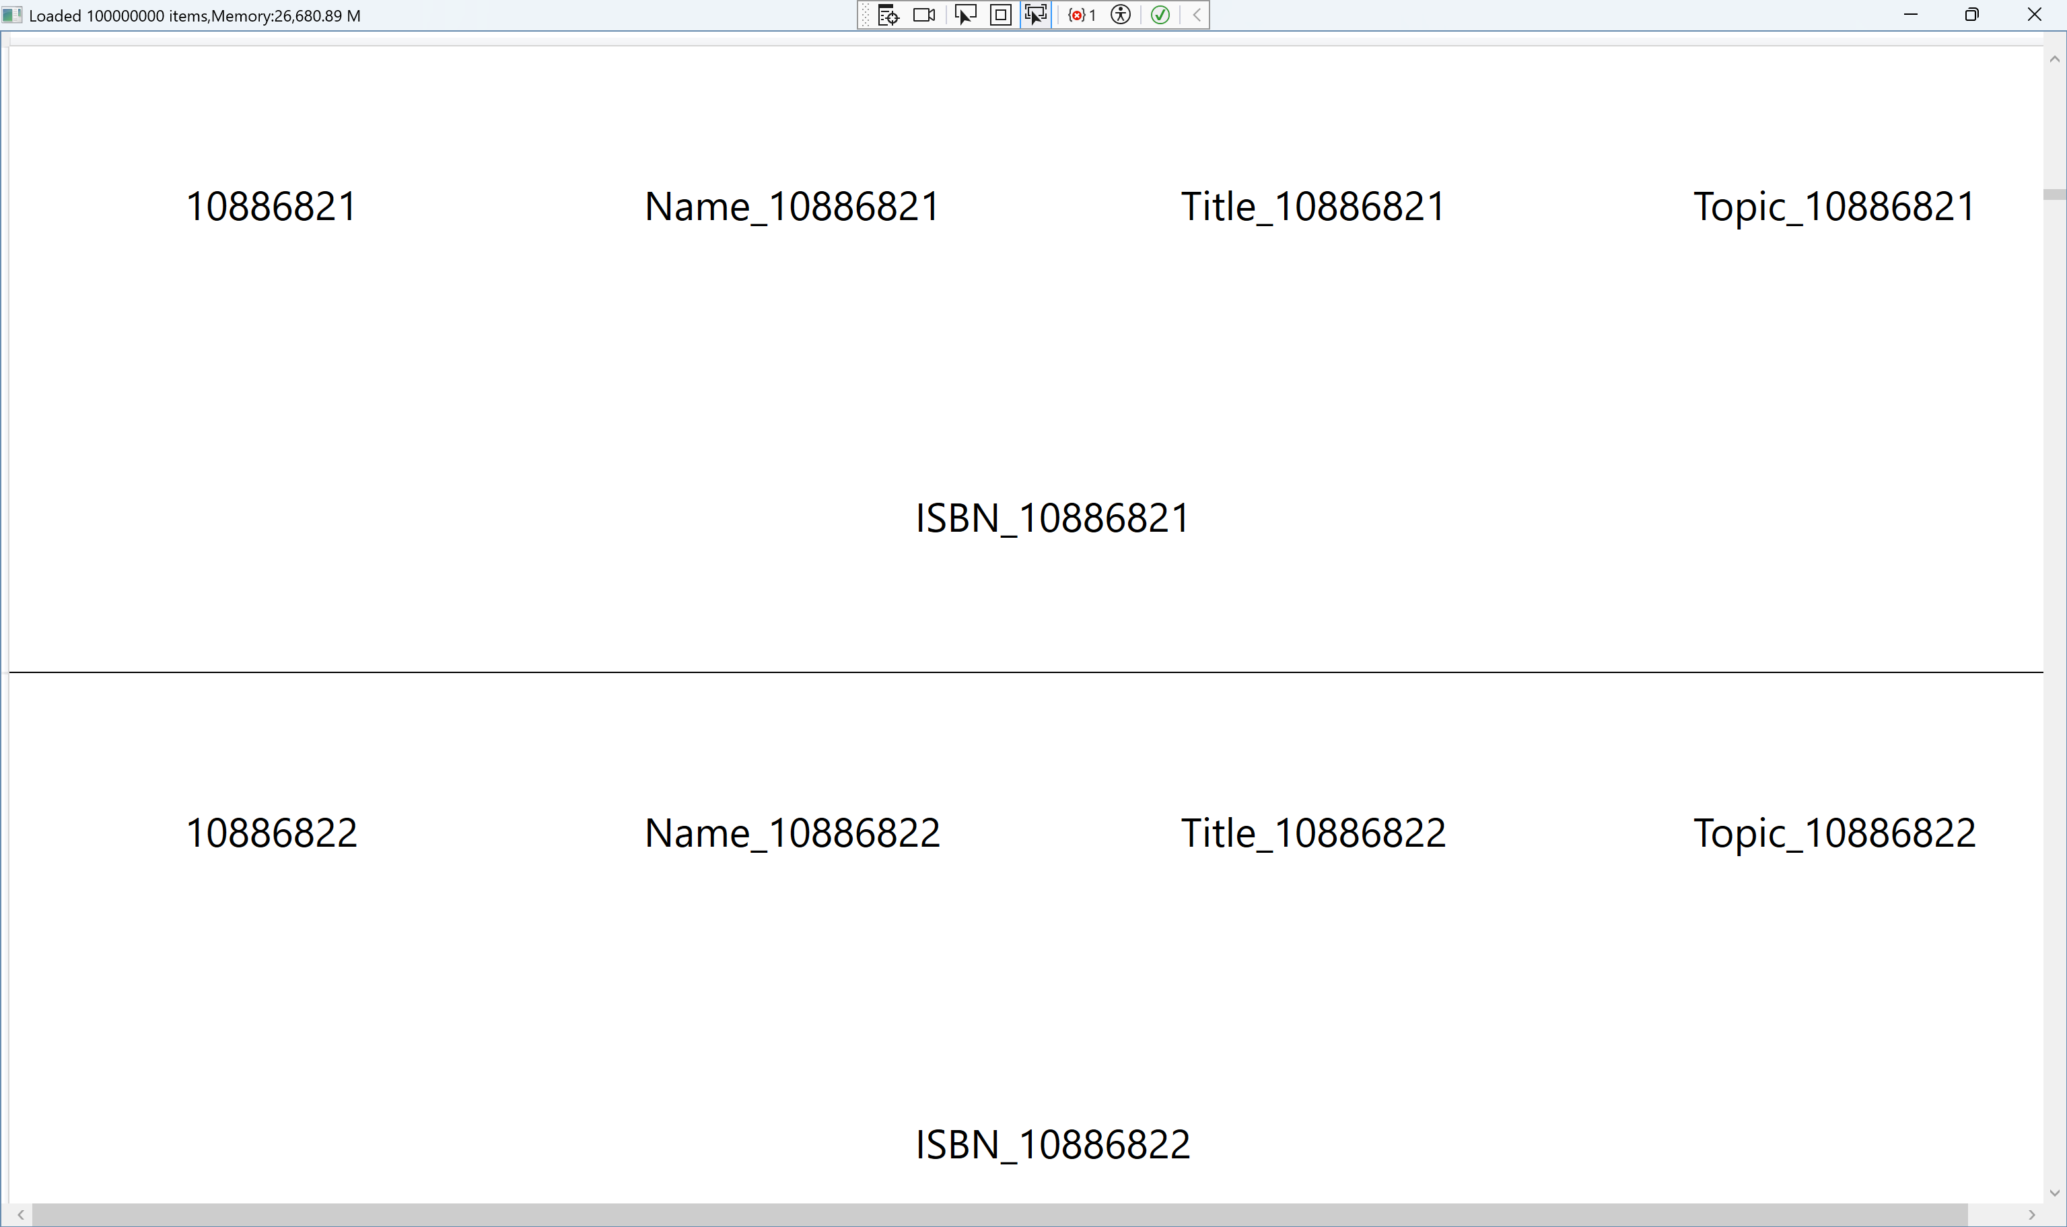Click green checkmark Hot Reload status
This screenshot has height=1227, width=2067.
click(1160, 15)
